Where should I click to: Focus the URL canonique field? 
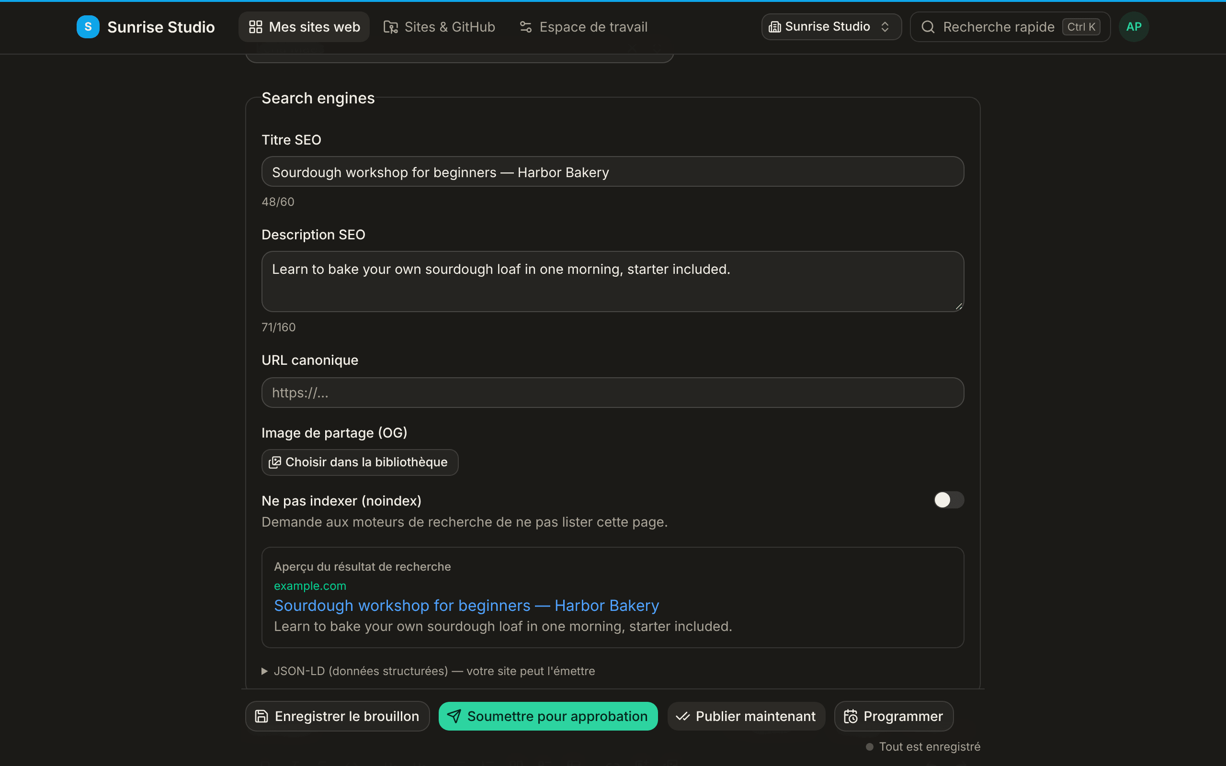click(x=613, y=393)
